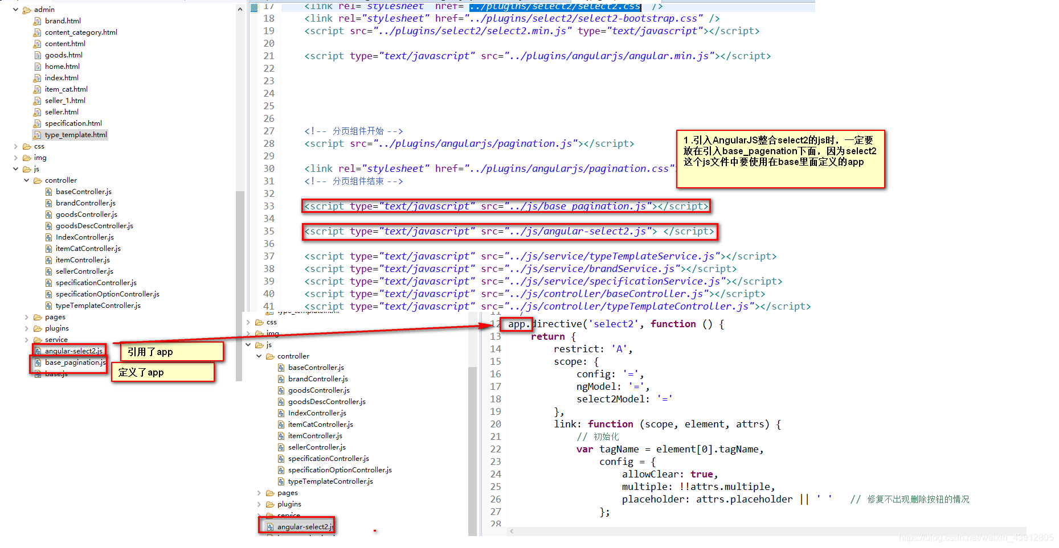Select the specification.html file icon
The width and height of the screenshot is (1059, 548).
pyautogui.click(x=38, y=123)
